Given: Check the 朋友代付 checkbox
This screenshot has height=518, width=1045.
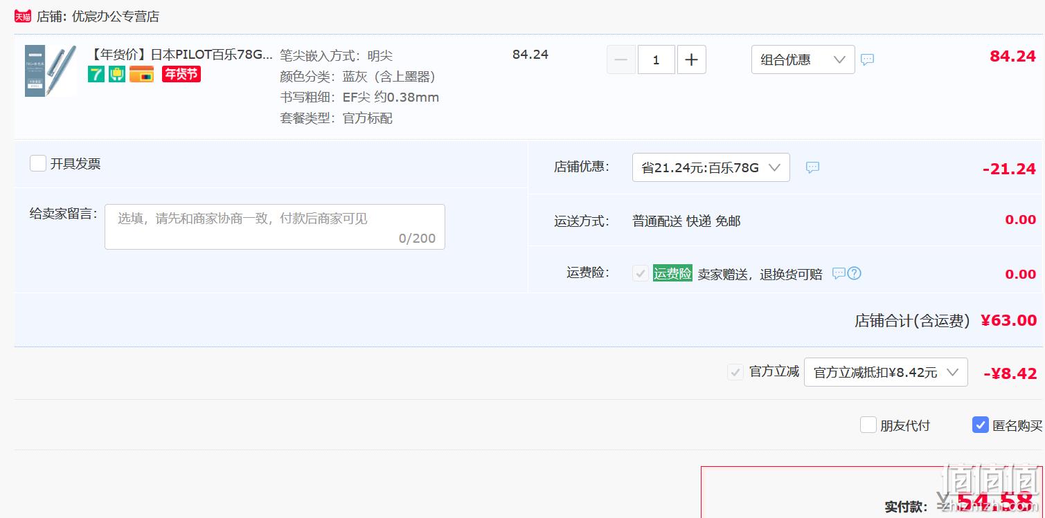Looking at the screenshot, I should coord(868,425).
